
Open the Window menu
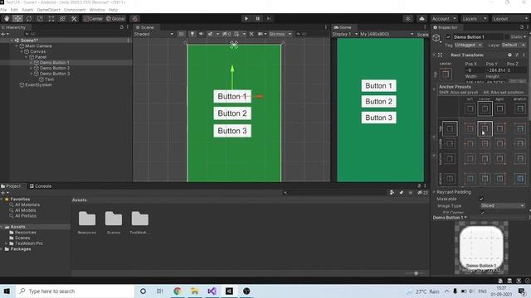(97, 10)
